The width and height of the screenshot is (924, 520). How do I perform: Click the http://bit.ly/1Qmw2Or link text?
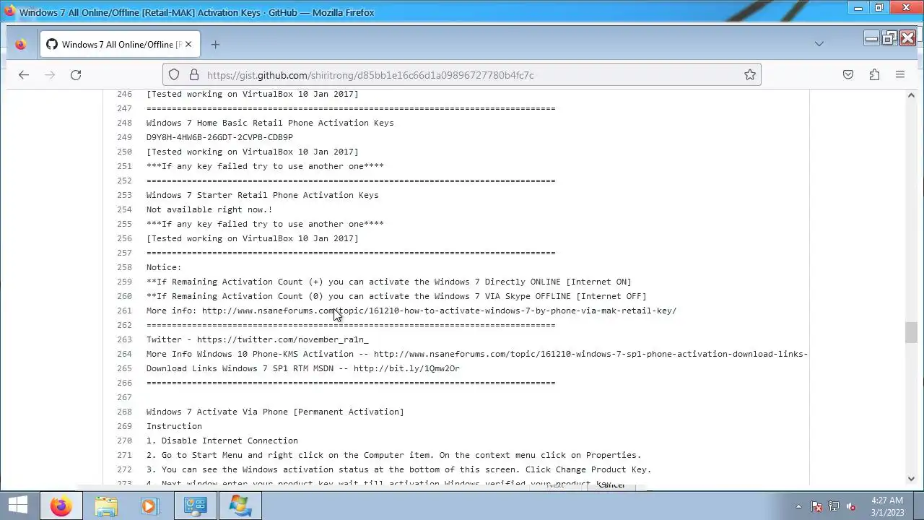tap(406, 368)
